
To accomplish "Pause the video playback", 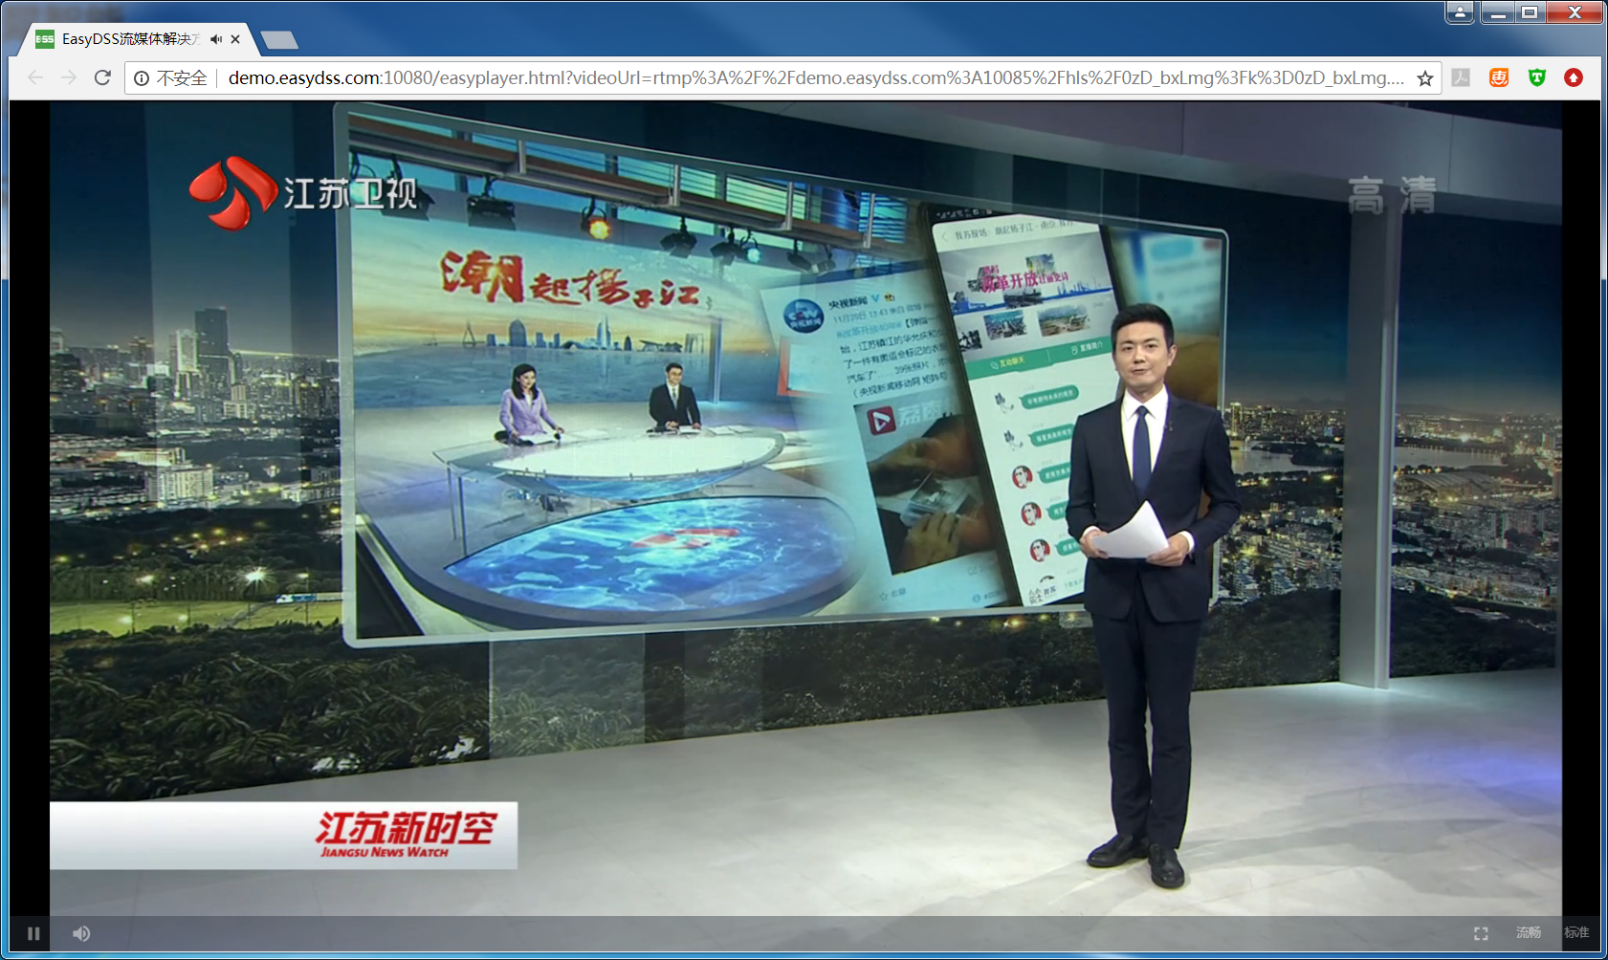I will [33, 933].
